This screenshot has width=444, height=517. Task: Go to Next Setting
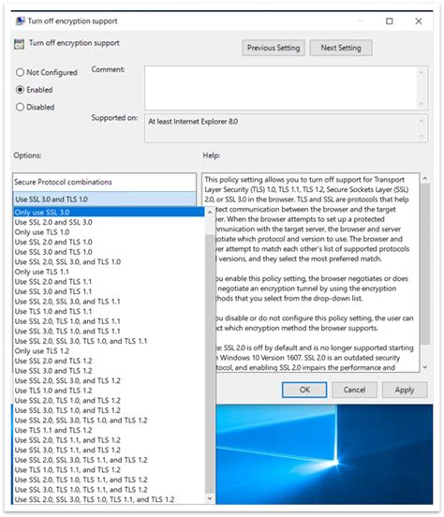point(341,48)
